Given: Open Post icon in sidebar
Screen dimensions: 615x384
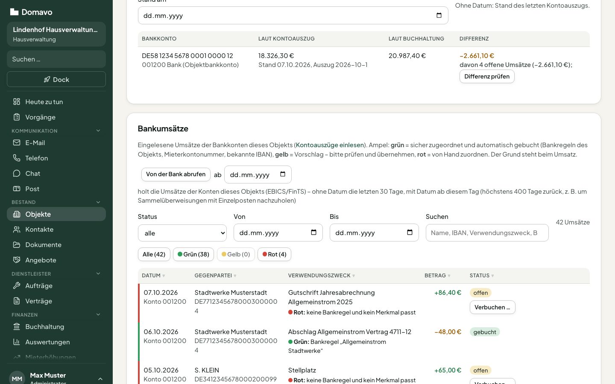Looking at the screenshot, I should click(17, 189).
